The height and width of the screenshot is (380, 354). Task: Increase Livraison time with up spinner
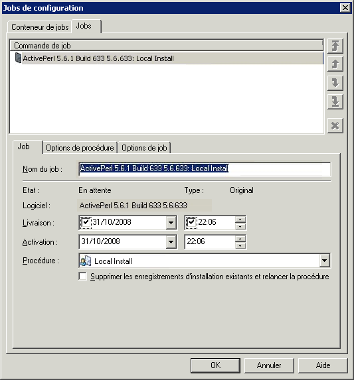point(240,220)
